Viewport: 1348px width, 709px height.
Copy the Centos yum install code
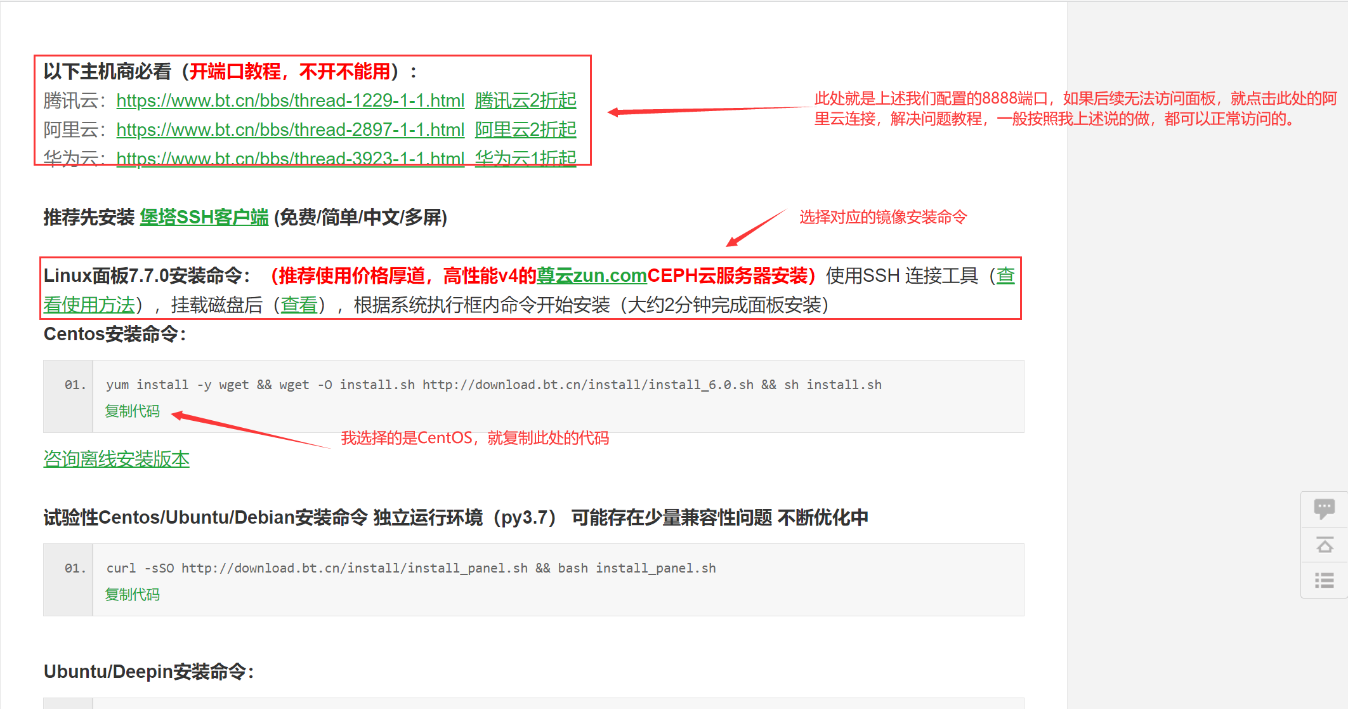[x=132, y=411]
